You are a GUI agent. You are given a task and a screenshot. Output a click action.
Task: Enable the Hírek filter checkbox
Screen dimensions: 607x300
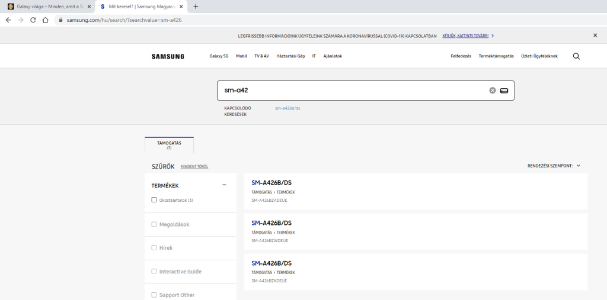[x=154, y=248]
